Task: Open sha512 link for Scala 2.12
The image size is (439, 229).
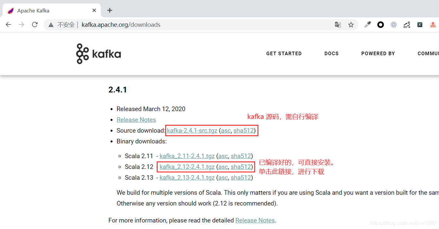Action: pyautogui.click(x=241, y=167)
